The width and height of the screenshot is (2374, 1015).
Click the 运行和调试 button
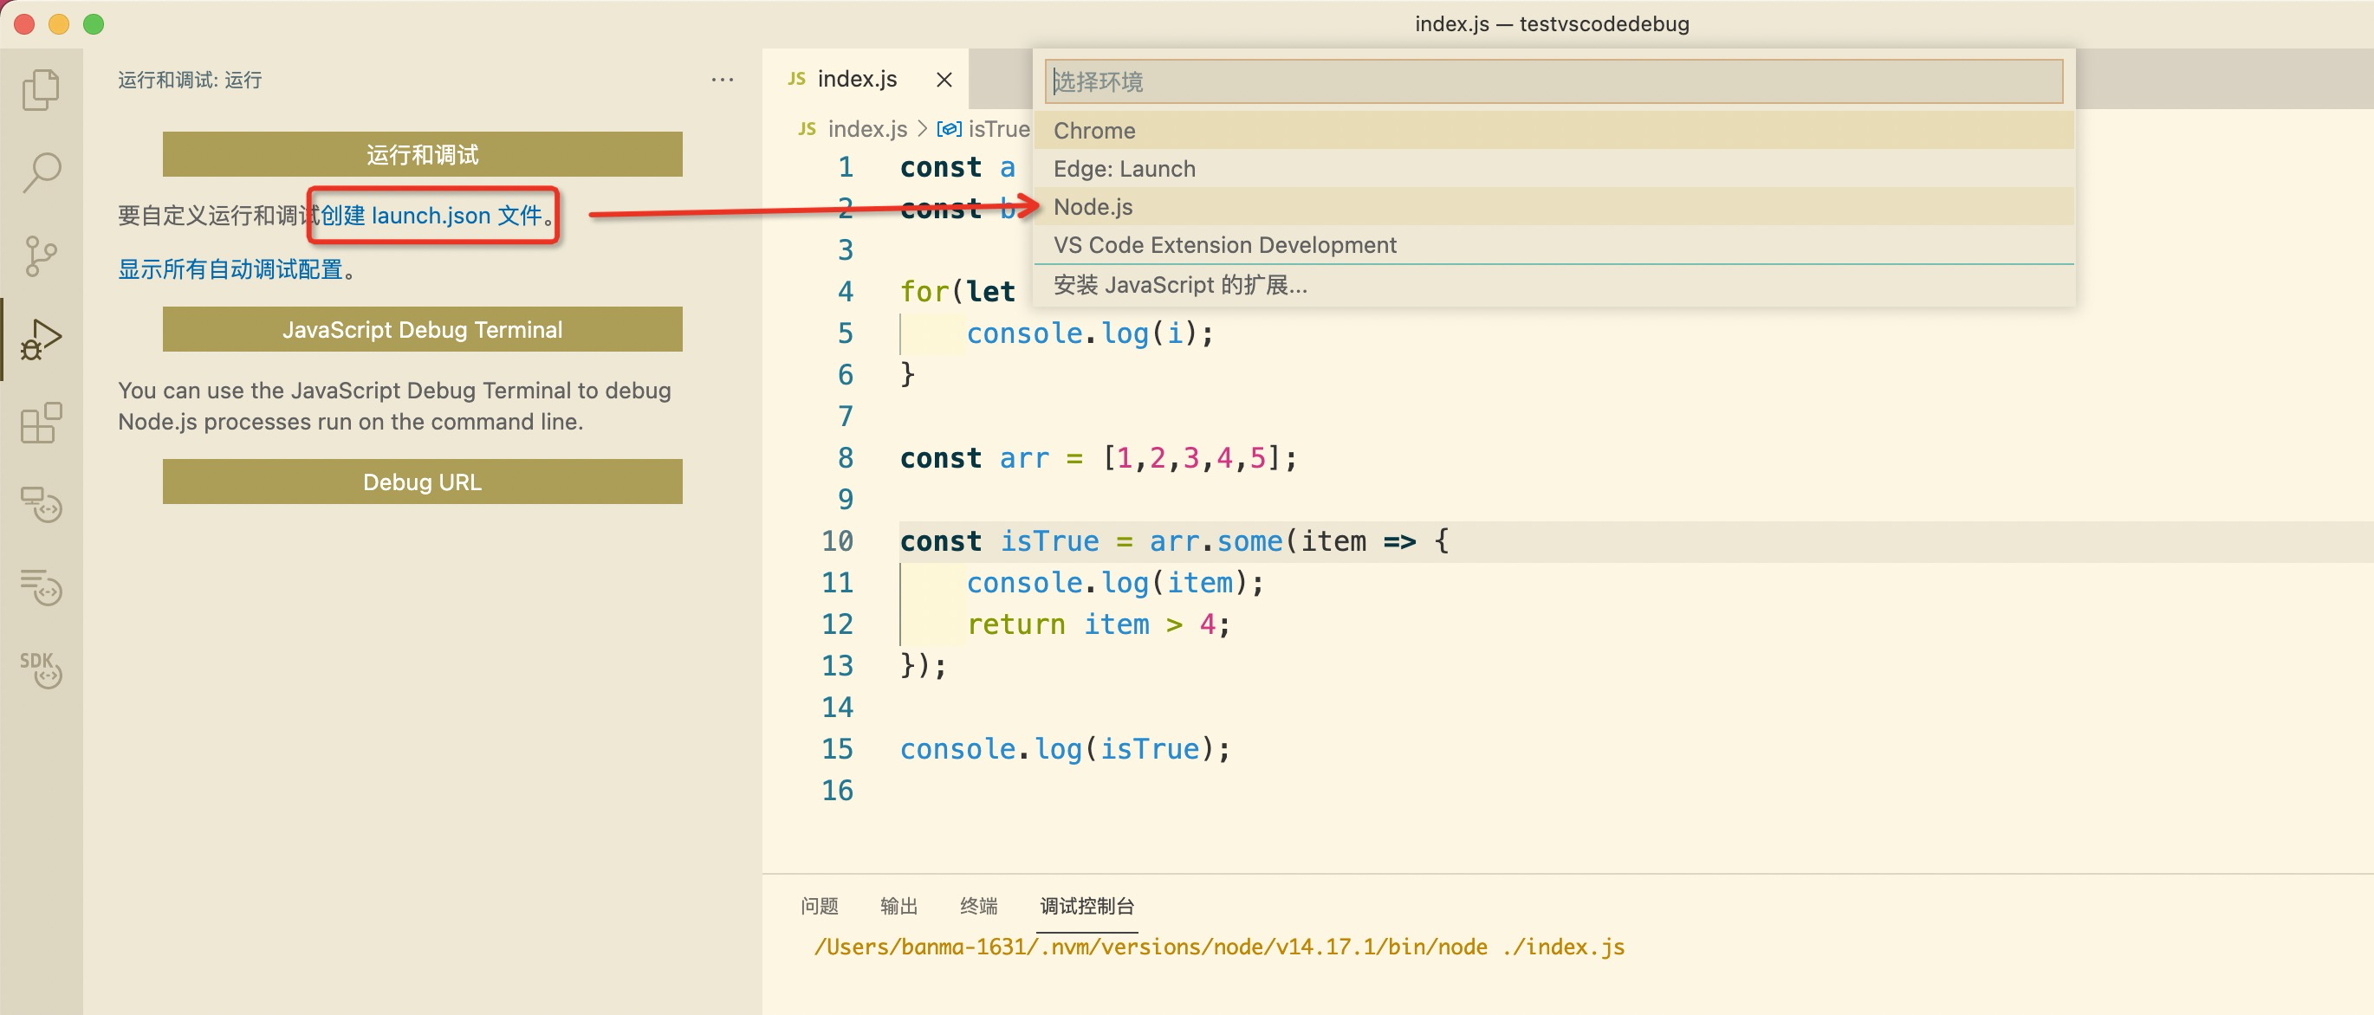tap(422, 154)
